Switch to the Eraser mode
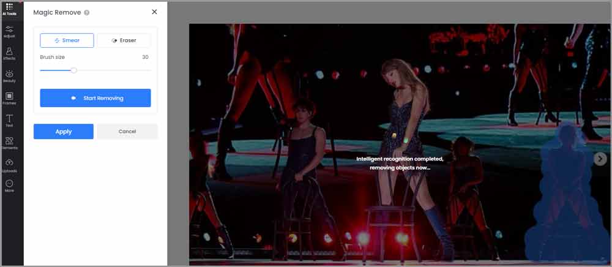The width and height of the screenshot is (612, 267). tap(124, 40)
